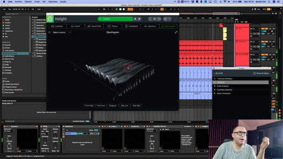The width and height of the screenshot is (283, 159).
Task: Reset the Insight meters
Action: pos(159,19)
